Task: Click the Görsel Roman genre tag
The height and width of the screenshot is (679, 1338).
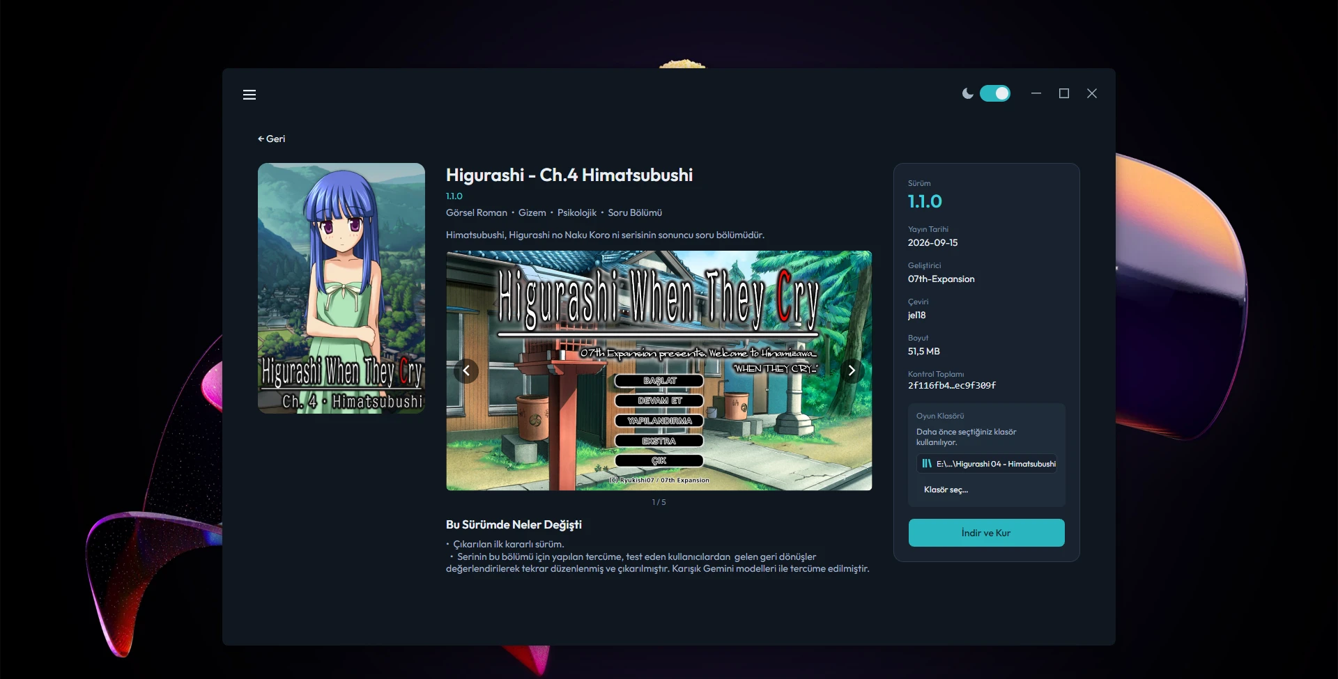Action: coord(477,213)
